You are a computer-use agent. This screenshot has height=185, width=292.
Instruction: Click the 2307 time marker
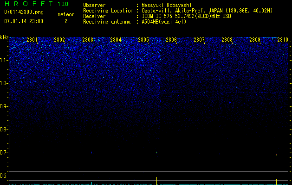199,40
